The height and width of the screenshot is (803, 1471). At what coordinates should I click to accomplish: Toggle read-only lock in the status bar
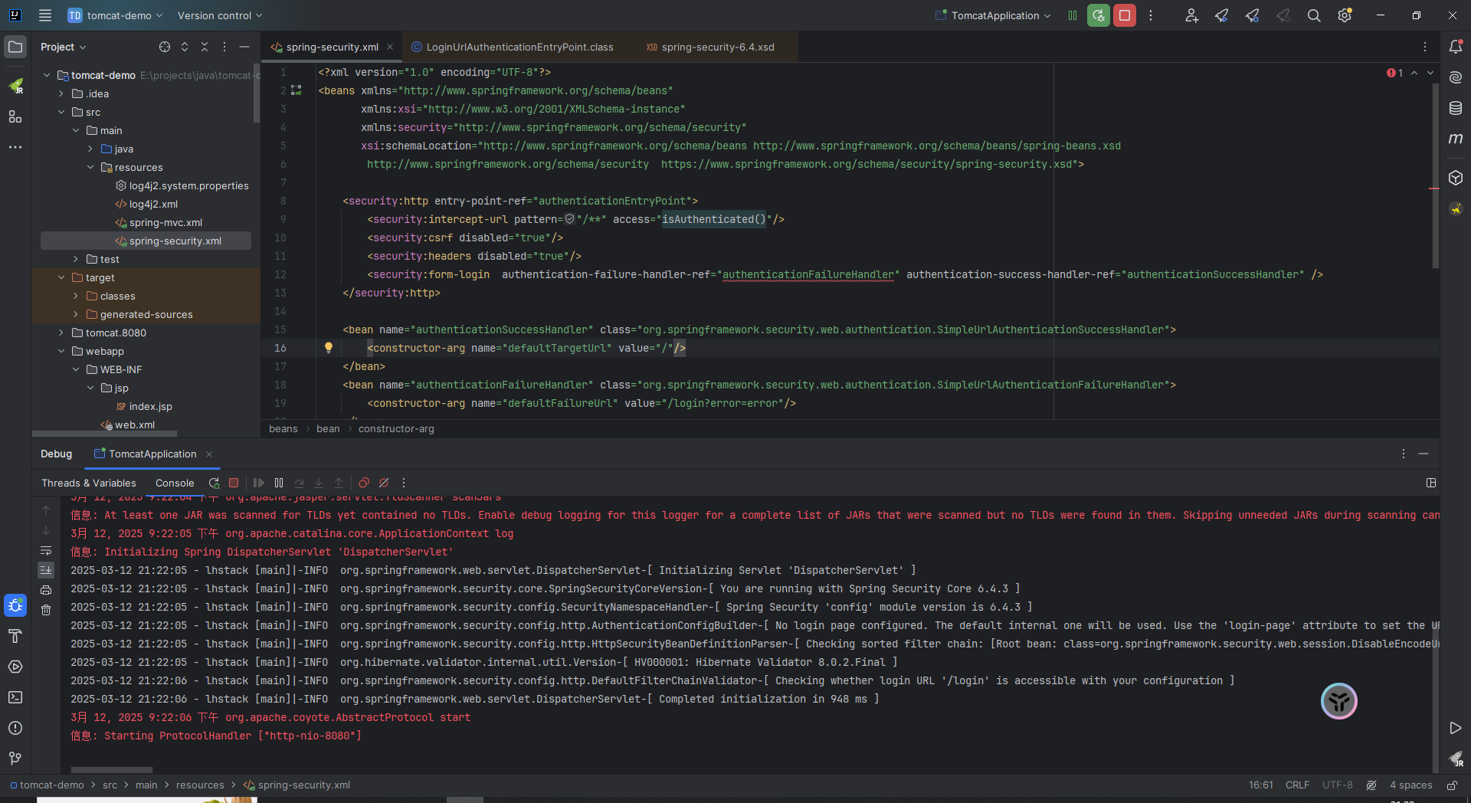pyautogui.click(x=1452, y=785)
